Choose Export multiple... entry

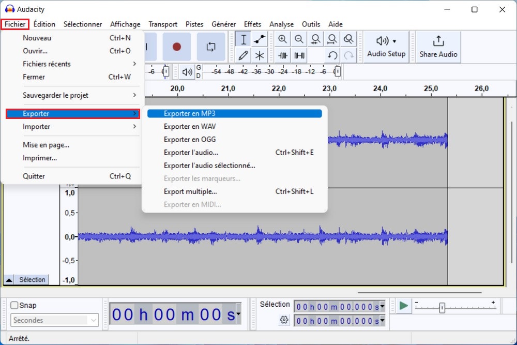(x=234, y=191)
